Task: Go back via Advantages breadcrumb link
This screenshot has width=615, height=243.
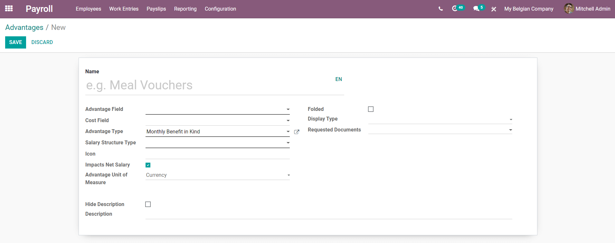Action: pos(24,27)
